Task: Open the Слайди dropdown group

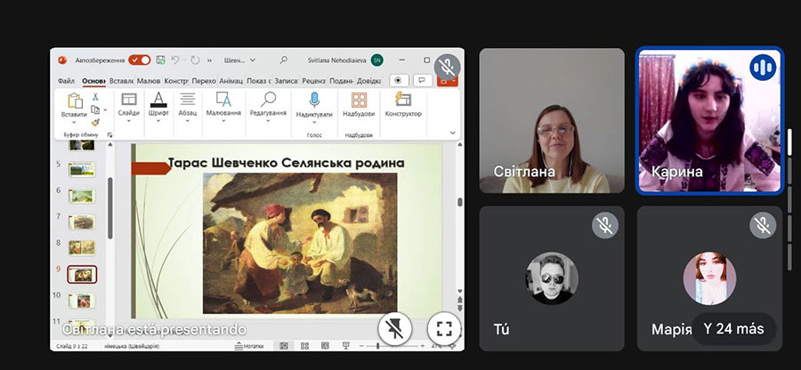Action: 129,108
